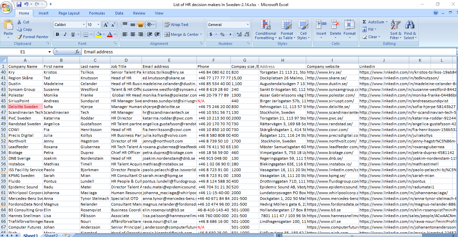458x237 pixels.
Task: Click the Office Button logo
Action: pos(7,7)
